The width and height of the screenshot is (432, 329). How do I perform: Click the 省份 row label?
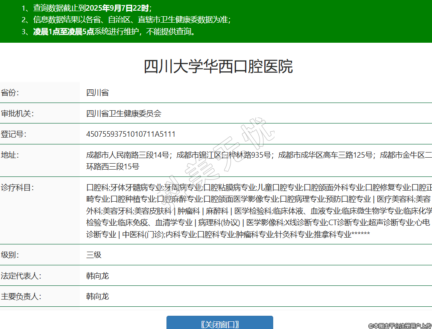tap(10, 93)
